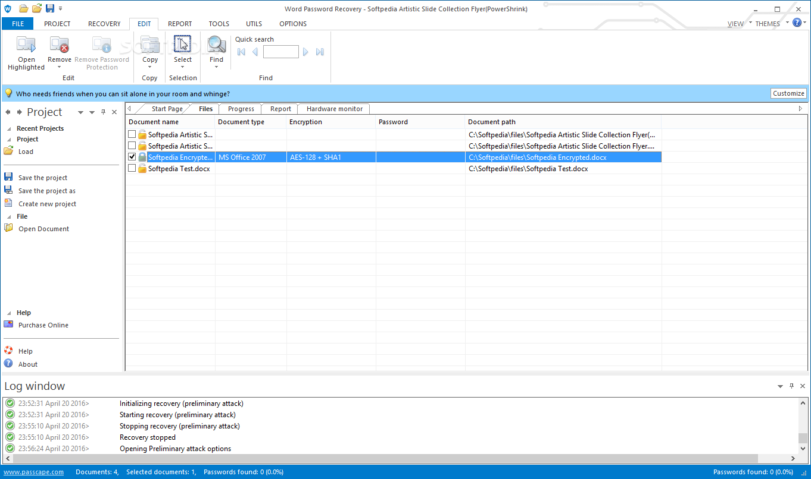Screen dimensions: 811x479
Task: Click the Purchase Online card icon
Action: (8, 324)
